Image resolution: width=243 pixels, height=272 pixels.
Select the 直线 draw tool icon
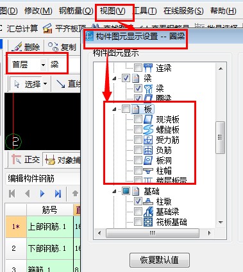point(61,84)
